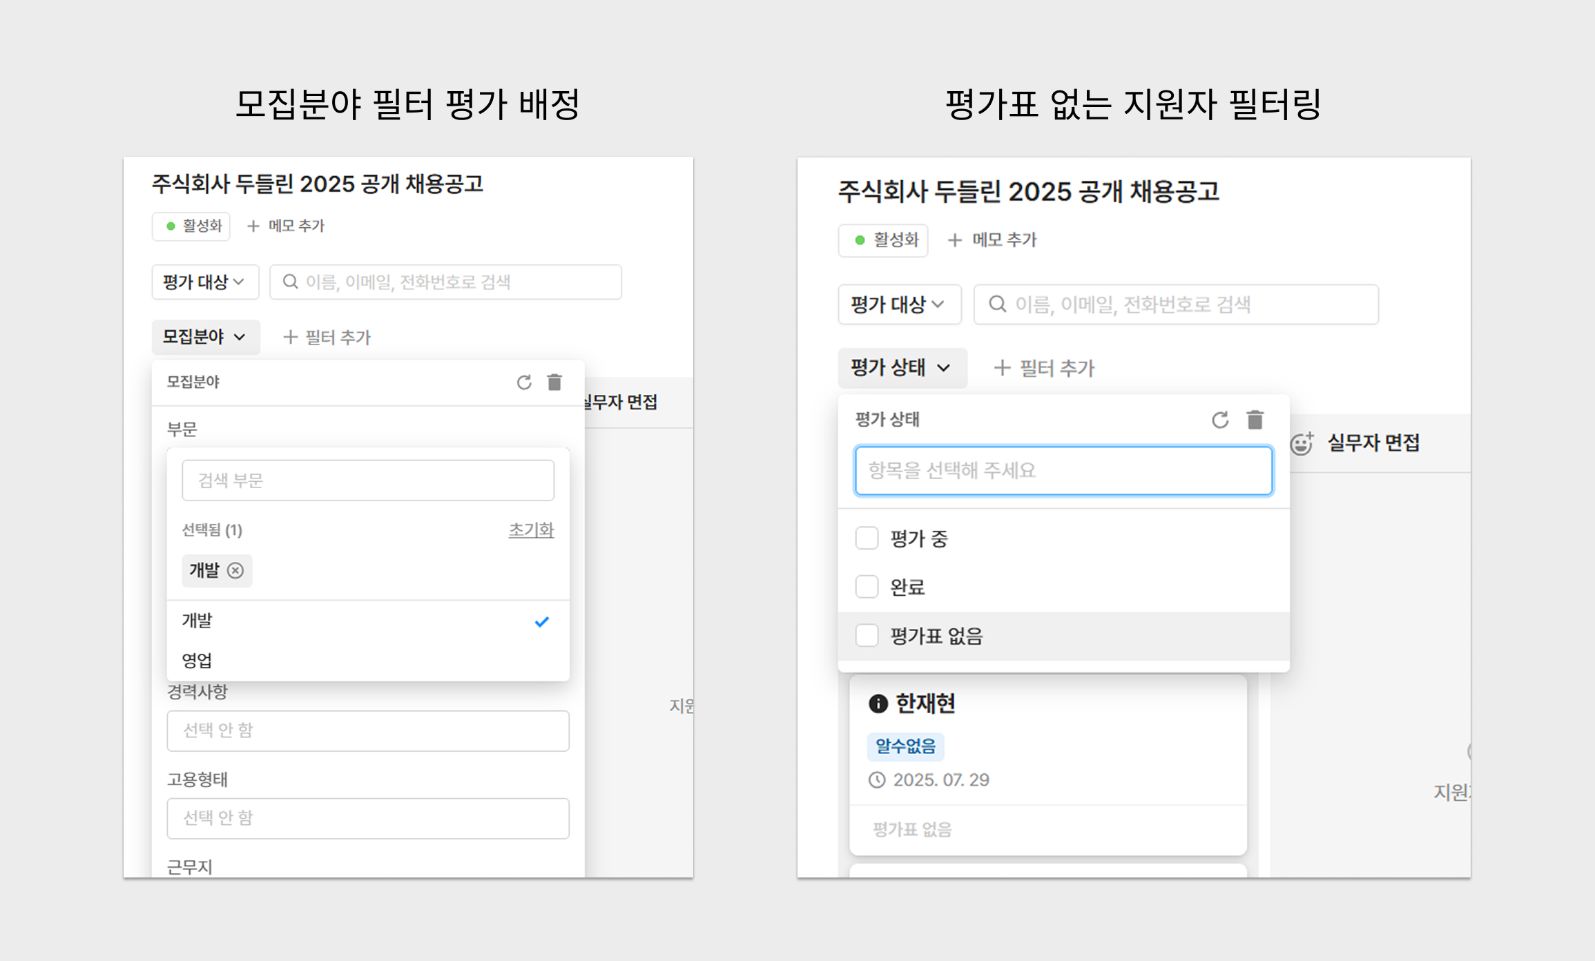Check the 평가 중 checkbox

(867, 538)
